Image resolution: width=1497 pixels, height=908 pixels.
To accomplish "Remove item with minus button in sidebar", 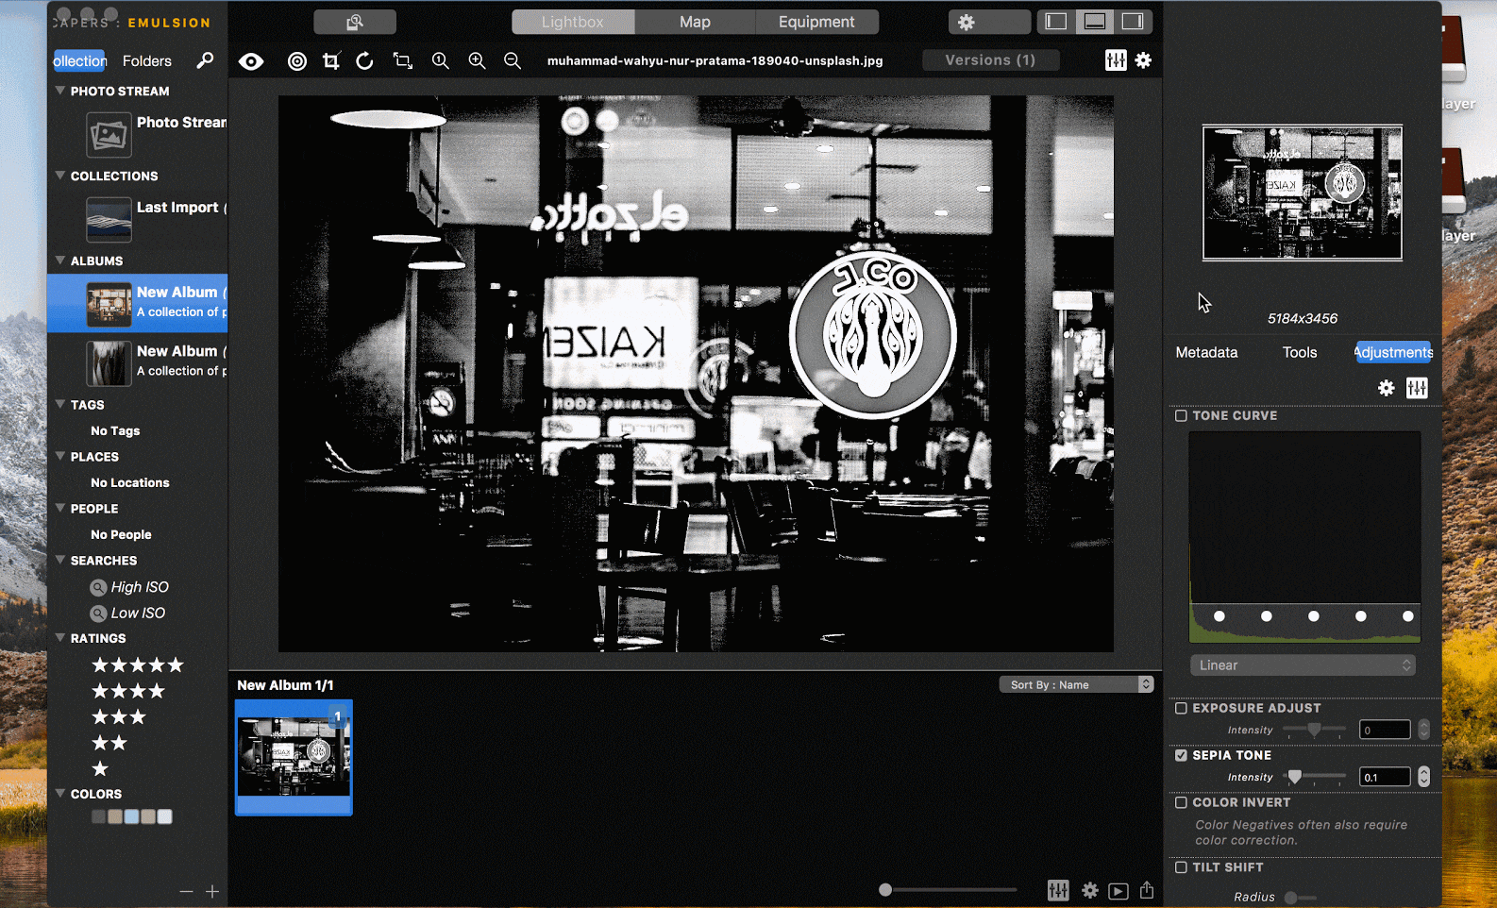I will 186,891.
